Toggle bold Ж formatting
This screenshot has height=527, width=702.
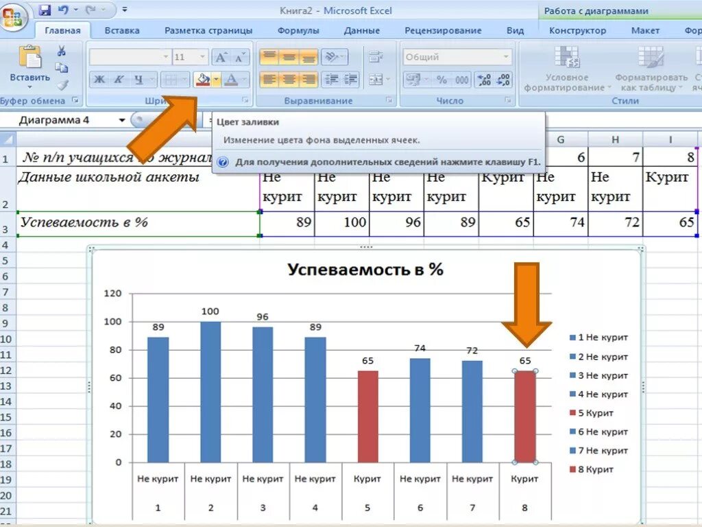point(99,80)
